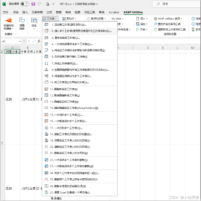The image size is (201, 201).
Task: Open Quick Access Toolbar customize arrow
Action: coord(53,4)
